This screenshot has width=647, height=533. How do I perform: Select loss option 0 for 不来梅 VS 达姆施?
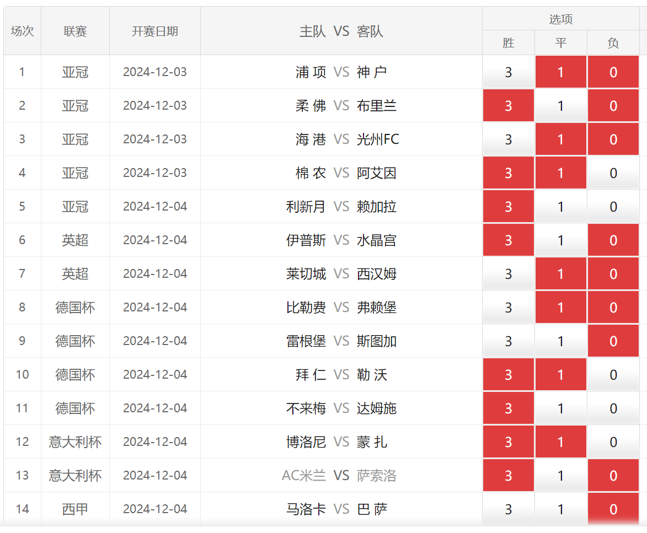(x=613, y=408)
